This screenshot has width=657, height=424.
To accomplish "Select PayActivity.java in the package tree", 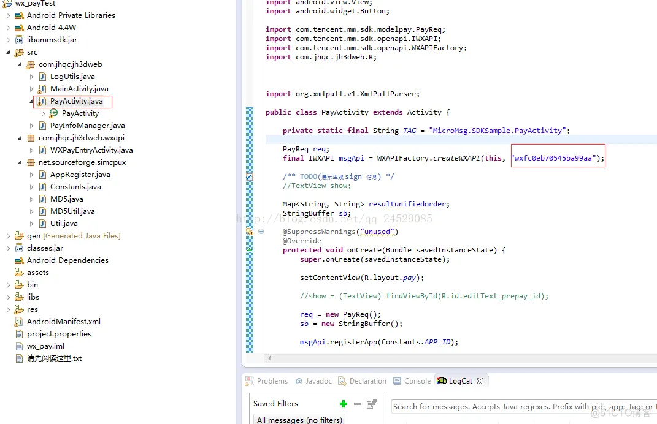I will tap(76, 101).
